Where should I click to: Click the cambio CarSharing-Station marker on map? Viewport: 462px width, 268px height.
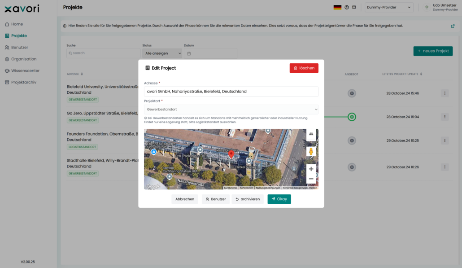[170, 176]
